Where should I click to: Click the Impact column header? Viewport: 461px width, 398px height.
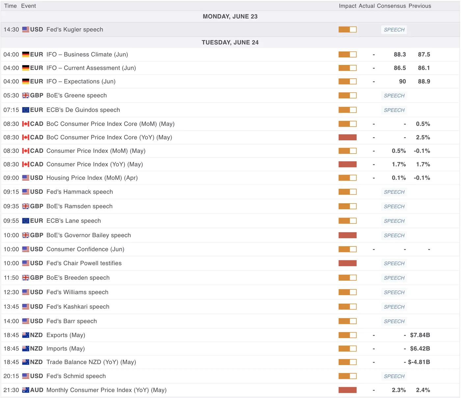(348, 6)
